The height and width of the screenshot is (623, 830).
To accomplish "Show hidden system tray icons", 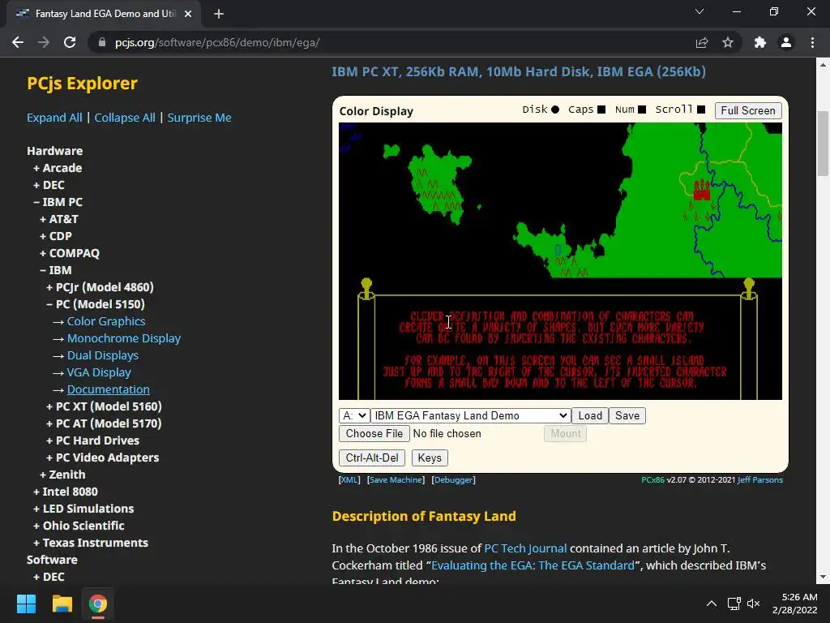I will pos(712,604).
